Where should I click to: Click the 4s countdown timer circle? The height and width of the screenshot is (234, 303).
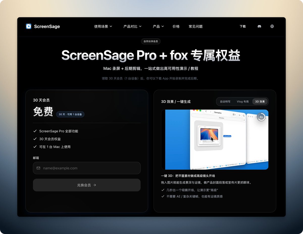coord(261,117)
